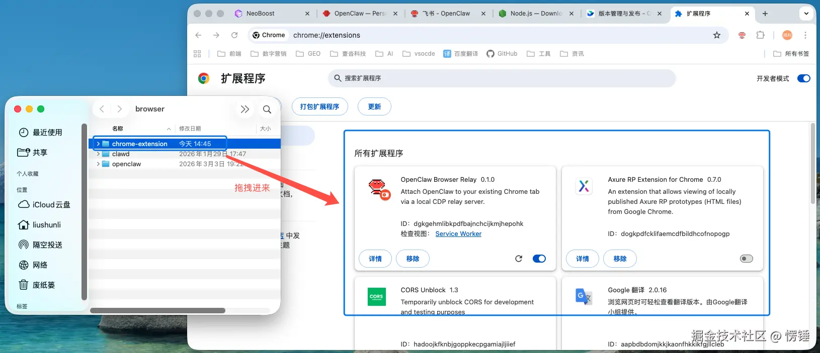The height and width of the screenshot is (353, 820).
Task: Open iCloud云盘 in the Finder sidebar
Action: (x=44, y=205)
